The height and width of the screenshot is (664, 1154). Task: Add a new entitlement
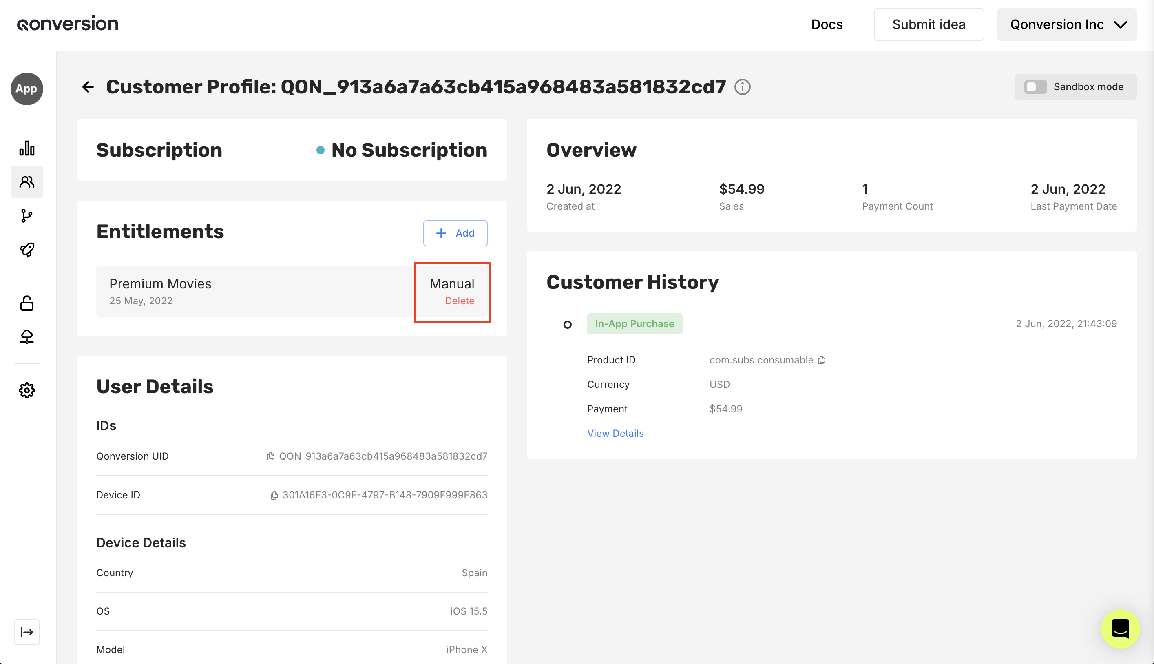click(455, 233)
